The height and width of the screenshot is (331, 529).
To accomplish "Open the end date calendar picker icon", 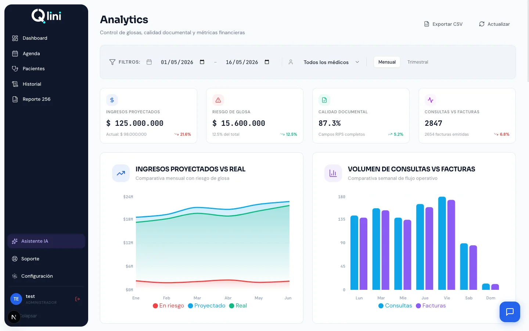I will tap(267, 62).
